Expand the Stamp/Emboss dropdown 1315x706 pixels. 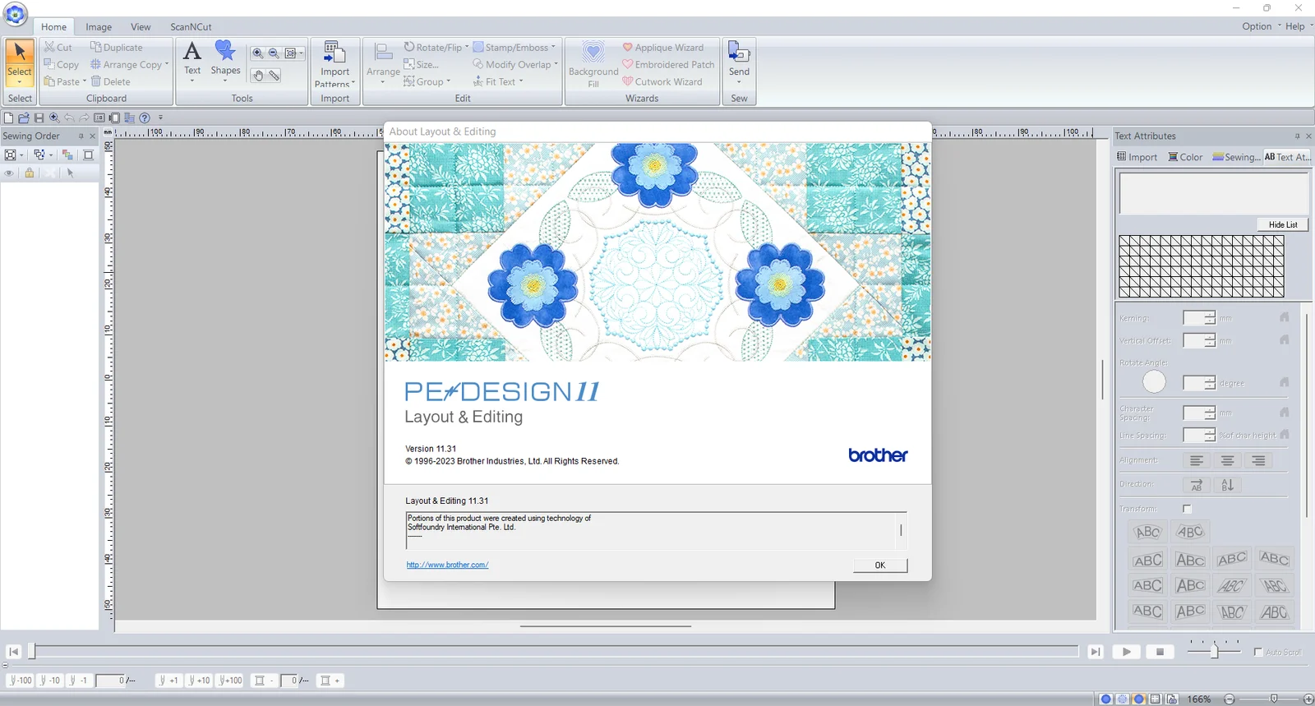pyautogui.click(x=553, y=47)
